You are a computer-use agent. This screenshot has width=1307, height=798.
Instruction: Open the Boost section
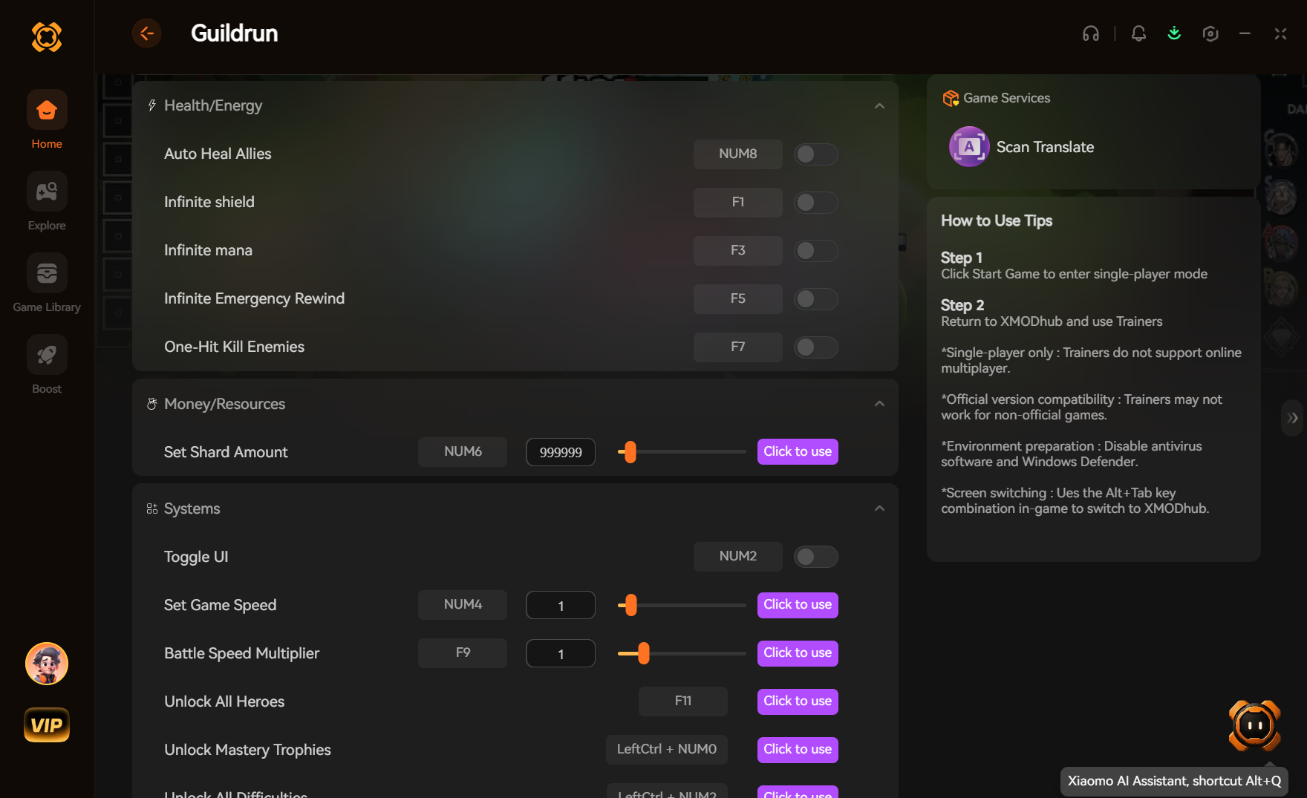coord(47,365)
